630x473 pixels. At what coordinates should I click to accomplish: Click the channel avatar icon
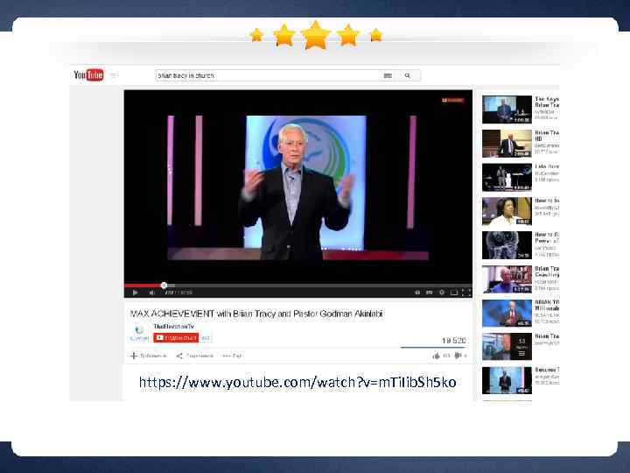pyautogui.click(x=139, y=334)
